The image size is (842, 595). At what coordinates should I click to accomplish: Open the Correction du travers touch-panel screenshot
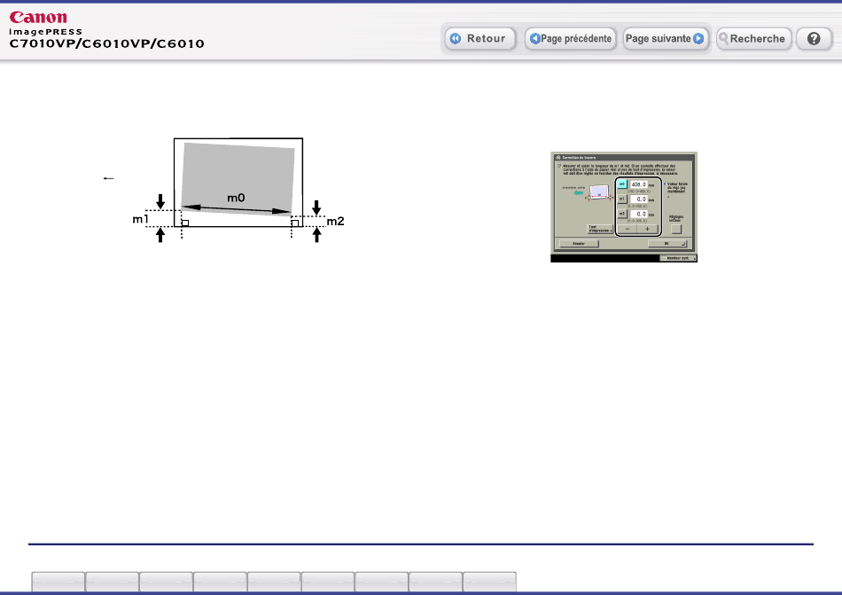tap(624, 207)
